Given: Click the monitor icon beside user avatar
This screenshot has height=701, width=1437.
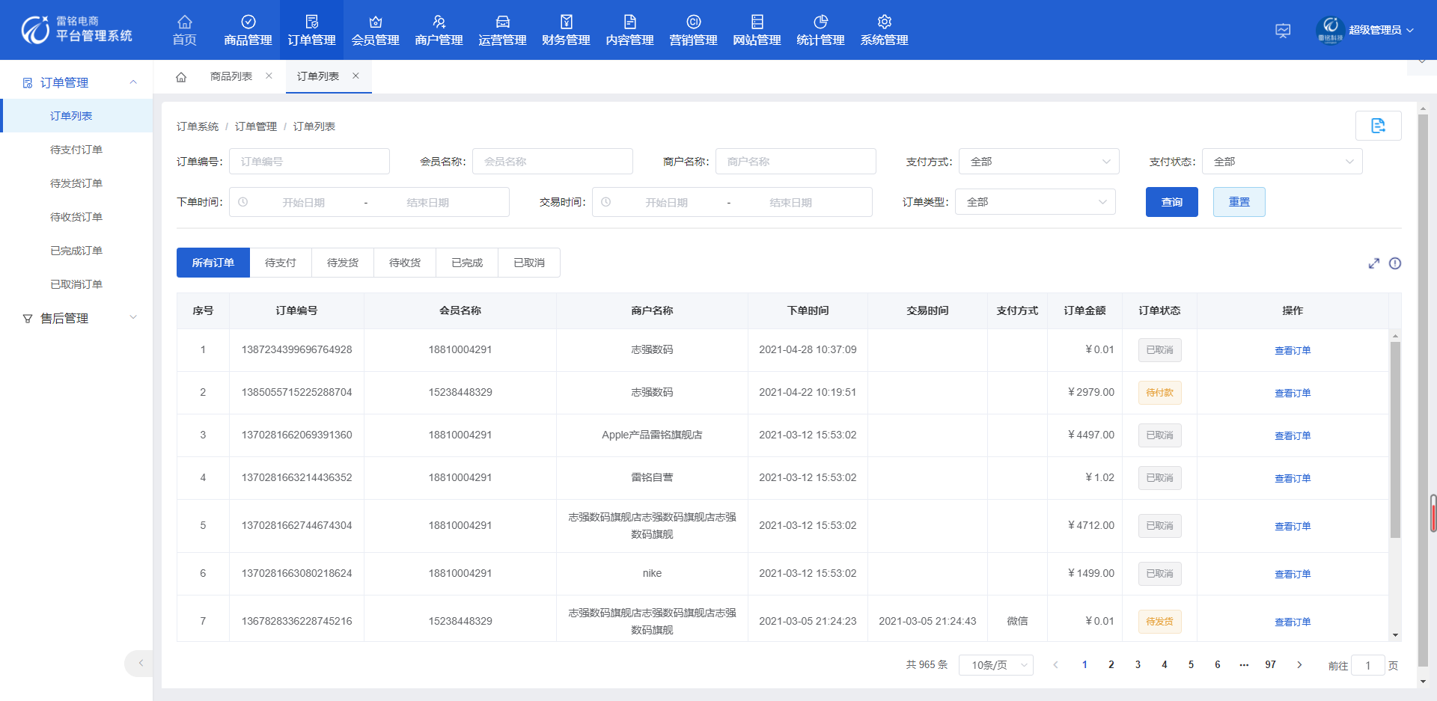Looking at the screenshot, I should [1283, 31].
